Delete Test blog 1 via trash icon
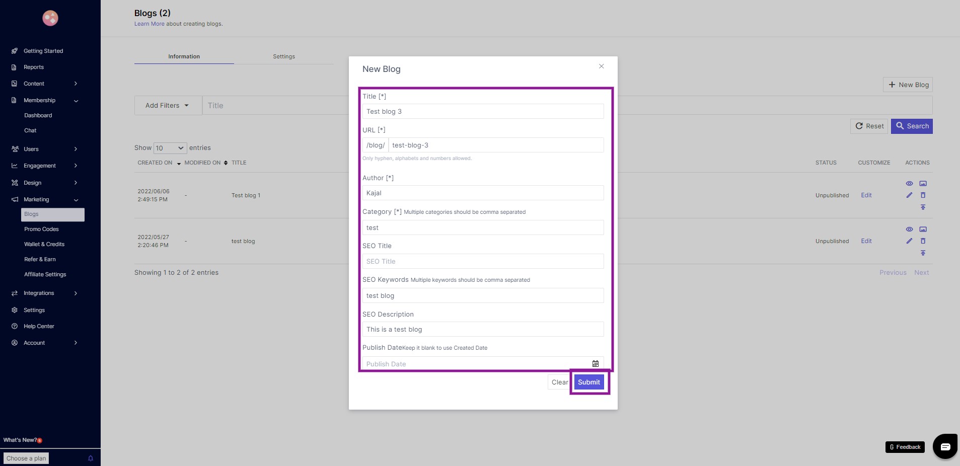This screenshot has height=466, width=960. click(923, 195)
